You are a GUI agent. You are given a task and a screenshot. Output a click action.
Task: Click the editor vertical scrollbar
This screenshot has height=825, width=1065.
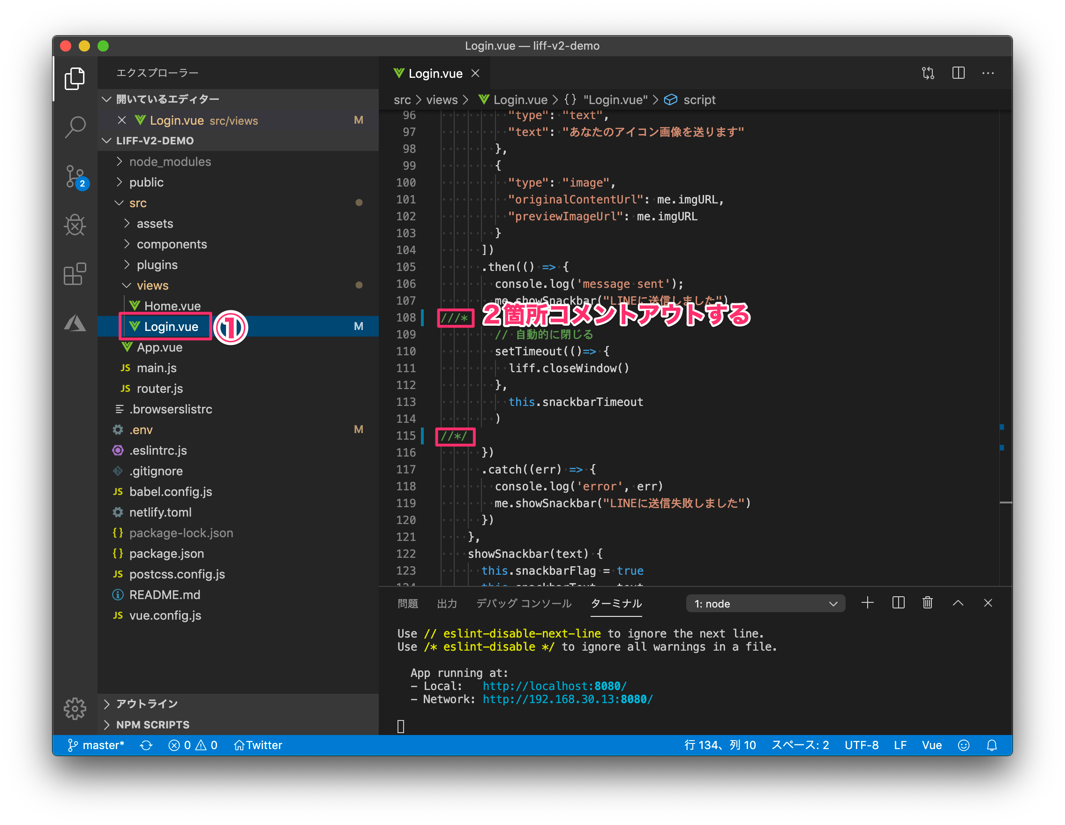pyautogui.click(x=1005, y=348)
